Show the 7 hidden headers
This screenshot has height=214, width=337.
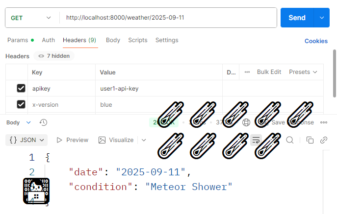click(x=54, y=56)
